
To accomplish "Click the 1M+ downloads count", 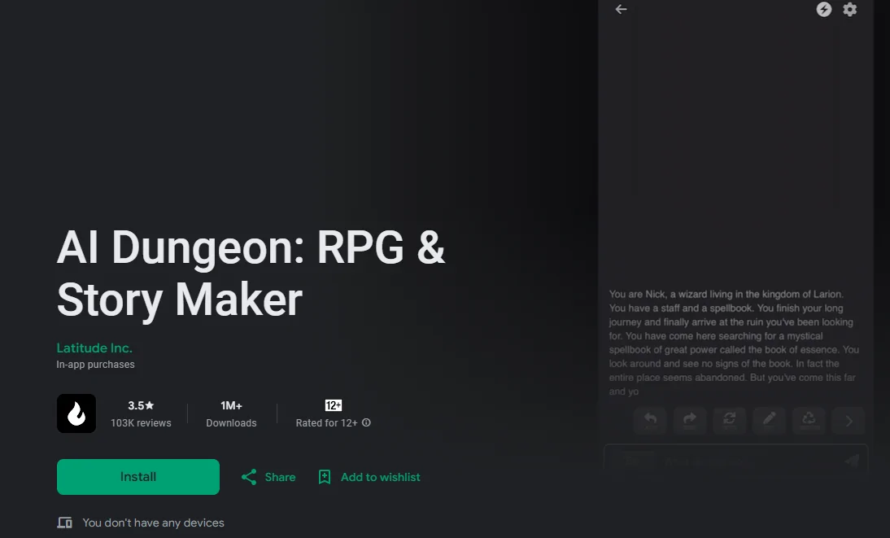I will pyautogui.click(x=231, y=405).
